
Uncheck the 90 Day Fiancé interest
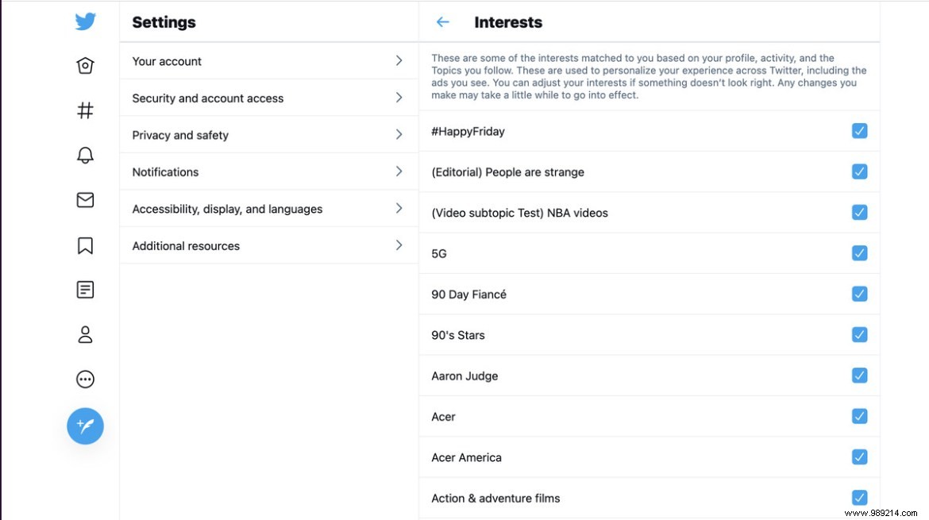coord(859,294)
